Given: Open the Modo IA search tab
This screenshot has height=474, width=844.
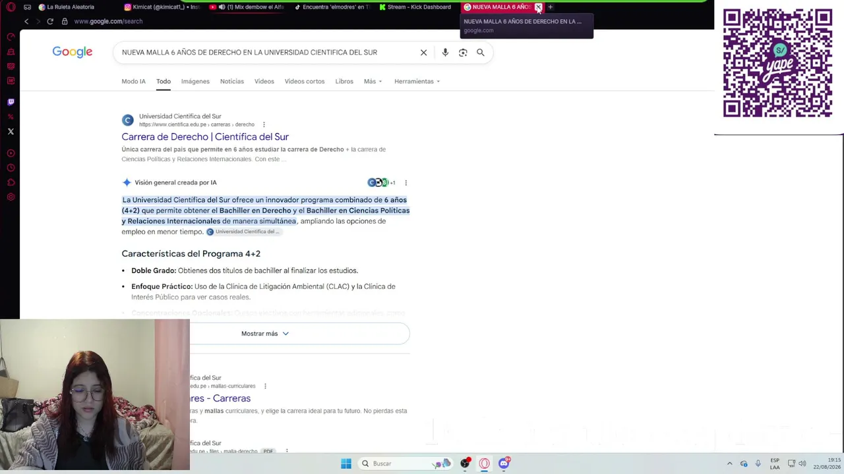Looking at the screenshot, I should pos(133,82).
